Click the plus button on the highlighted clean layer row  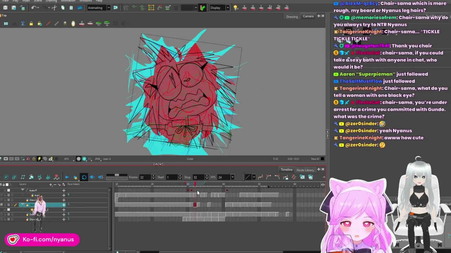[64, 205]
